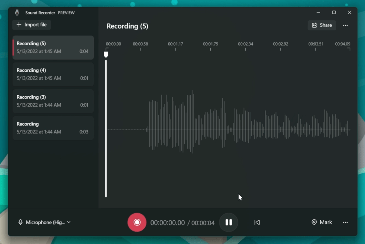Import an audio file

31,25
